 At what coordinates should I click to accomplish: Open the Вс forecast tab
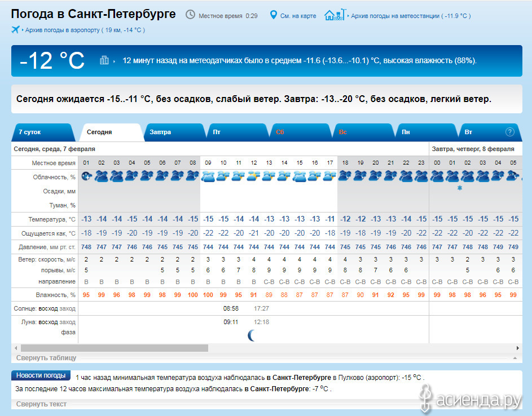coord(364,132)
